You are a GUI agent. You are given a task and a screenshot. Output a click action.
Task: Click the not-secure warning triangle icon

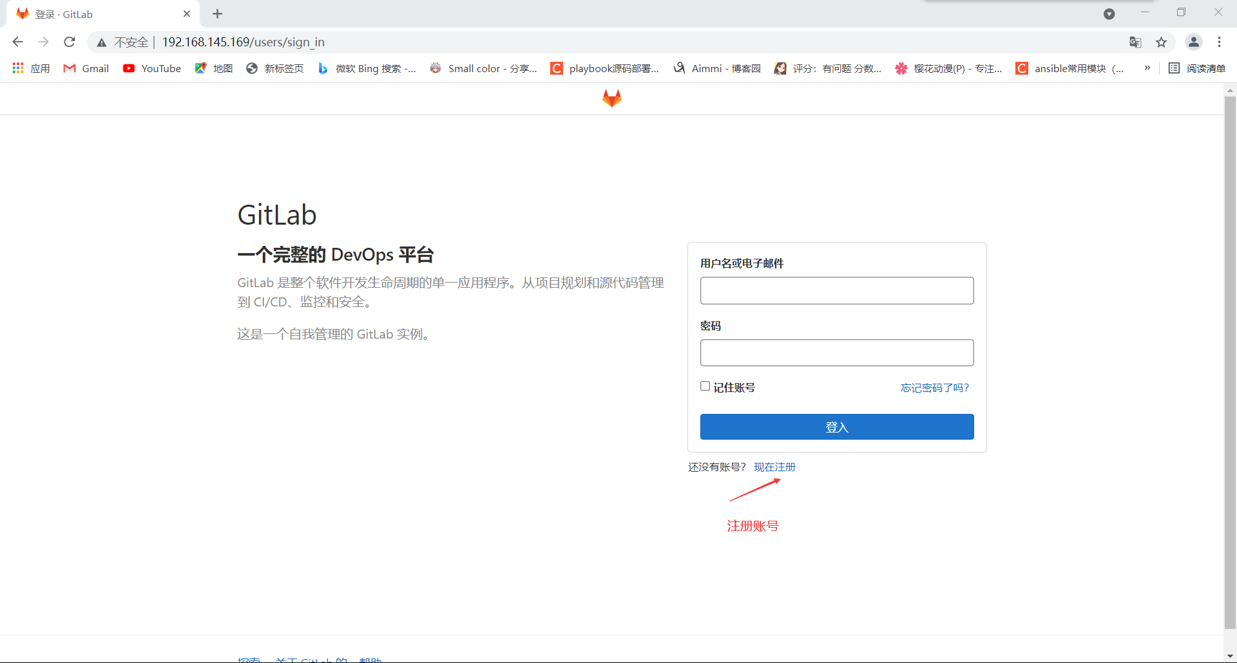click(x=101, y=42)
